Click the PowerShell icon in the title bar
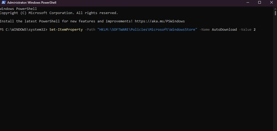 [3, 3]
